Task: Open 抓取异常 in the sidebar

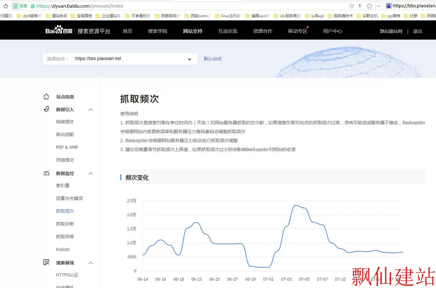Action: pos(65,237)
